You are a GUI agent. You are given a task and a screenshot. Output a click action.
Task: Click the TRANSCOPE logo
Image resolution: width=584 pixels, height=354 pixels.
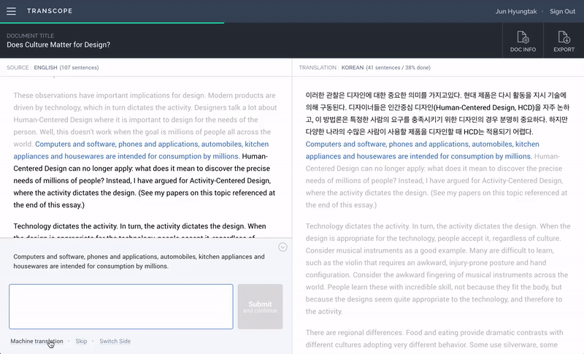pyautogui.click(x=49, y=11)
